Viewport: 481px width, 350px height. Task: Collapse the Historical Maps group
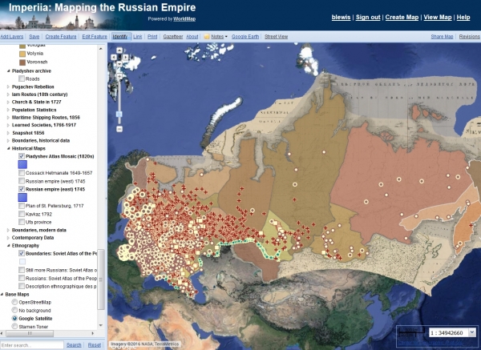click(8, 148)
